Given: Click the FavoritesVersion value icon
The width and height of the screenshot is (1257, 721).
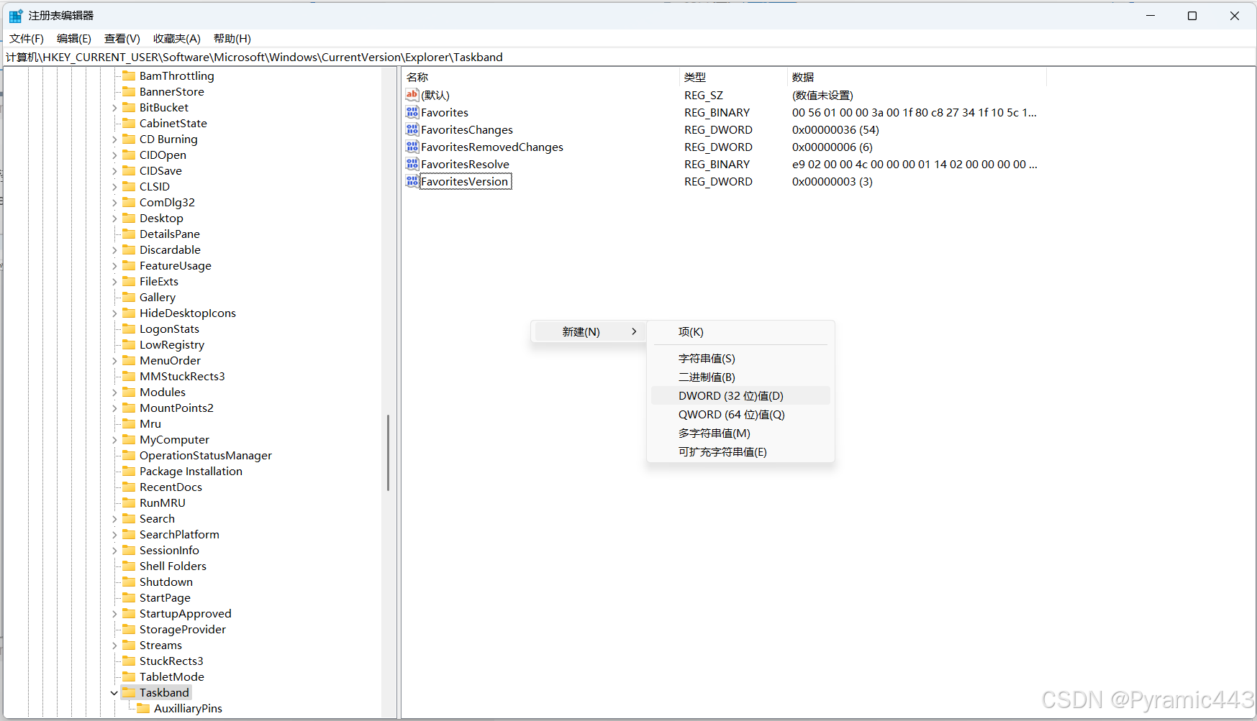Looking at the screenshot, I should click(x=412, y=181).
